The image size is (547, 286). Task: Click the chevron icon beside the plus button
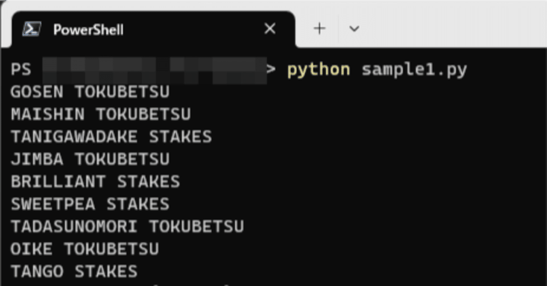pos(354,29)
